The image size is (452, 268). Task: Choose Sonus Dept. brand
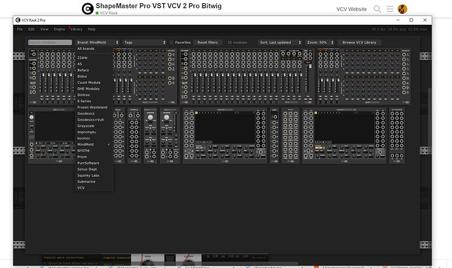point(94,169)
